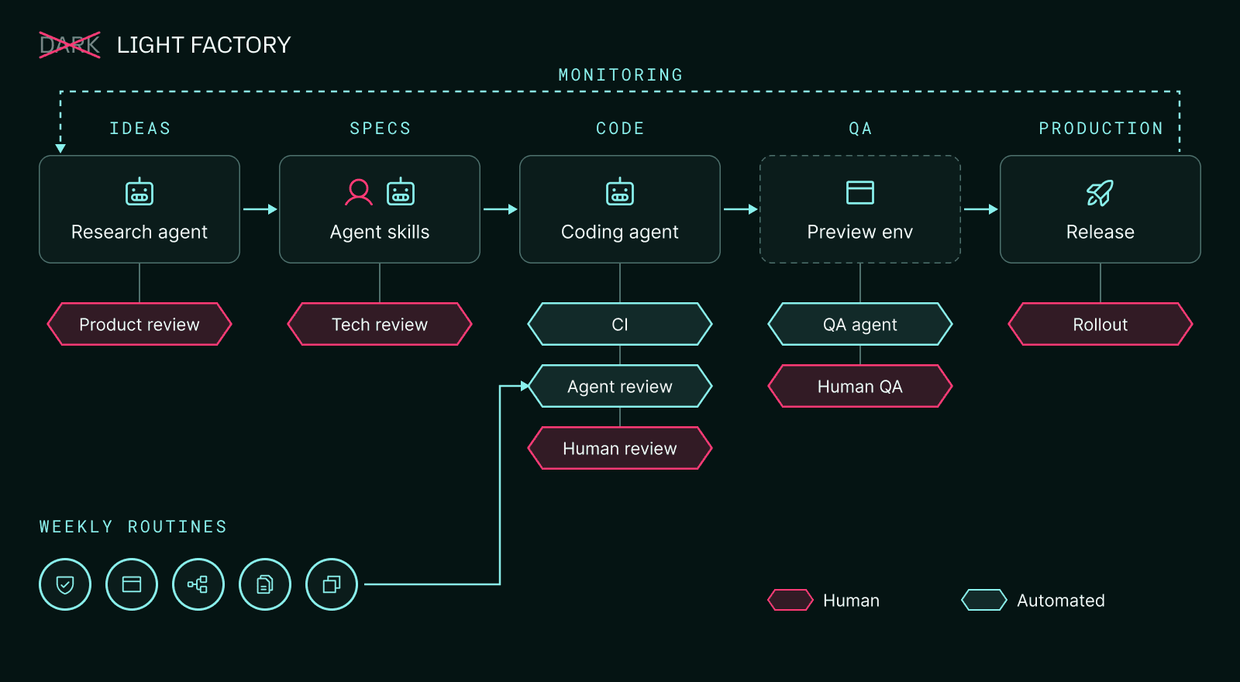The width and height of the screenshot is (1240, 682).
Task: Select the node hierarchy weekly routine icon
Action: coord(198,584)
